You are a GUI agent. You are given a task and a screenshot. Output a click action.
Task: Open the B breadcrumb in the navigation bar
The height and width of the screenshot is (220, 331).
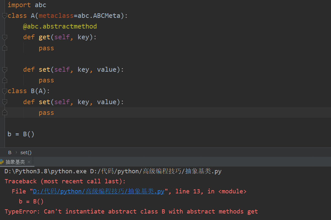[10, 152]
